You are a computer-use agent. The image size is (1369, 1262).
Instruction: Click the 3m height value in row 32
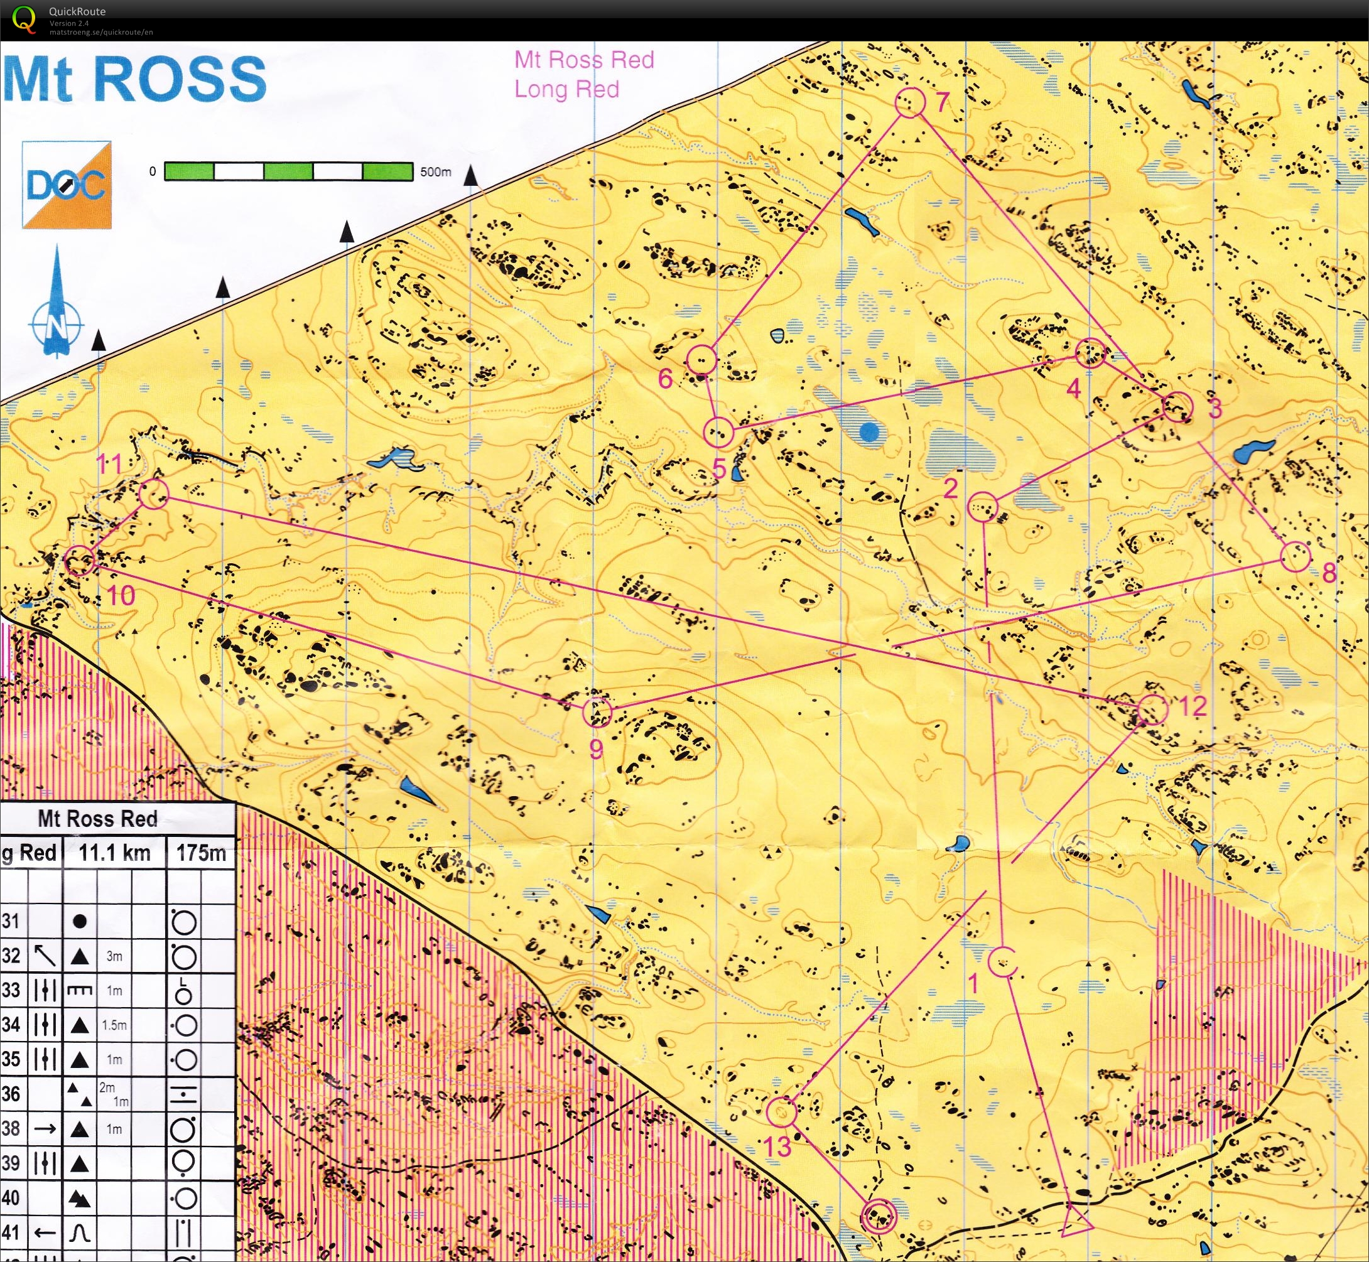[x=114, y=957]
